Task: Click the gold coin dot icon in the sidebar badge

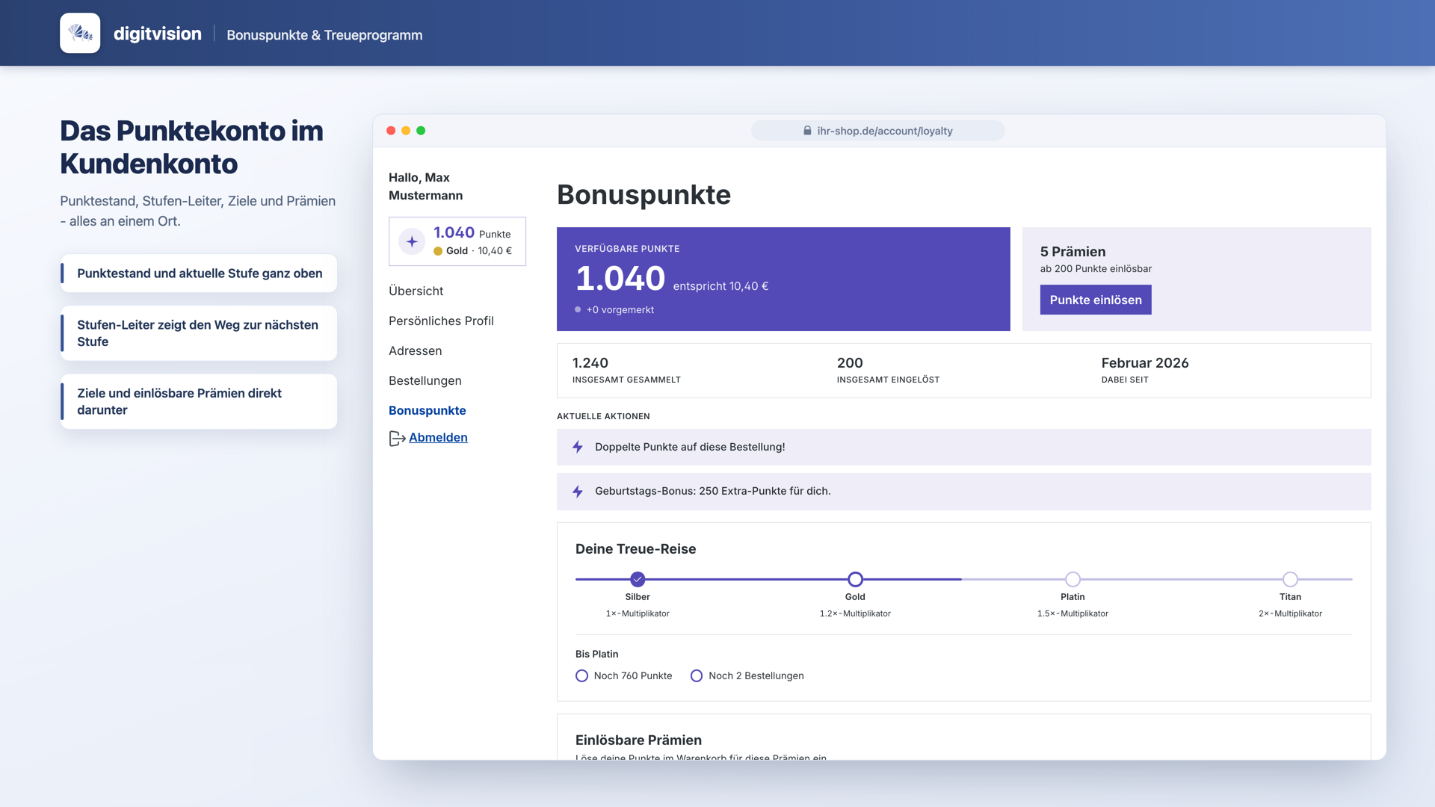Action: pos(438,251)
